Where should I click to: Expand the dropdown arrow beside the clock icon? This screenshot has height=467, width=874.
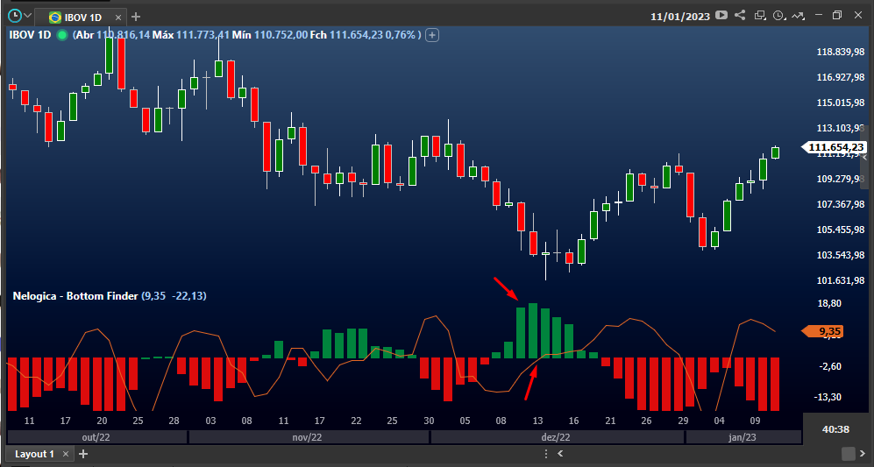point(27,16)
